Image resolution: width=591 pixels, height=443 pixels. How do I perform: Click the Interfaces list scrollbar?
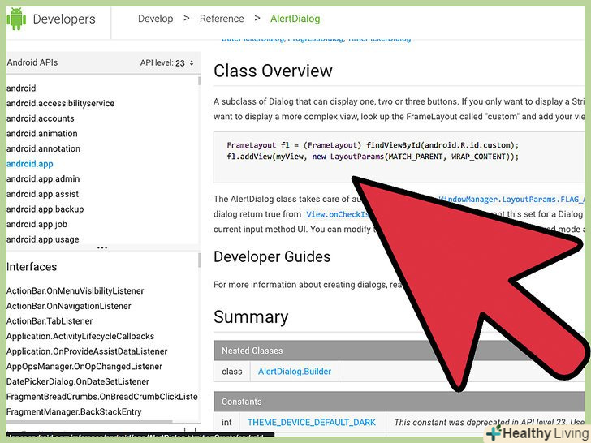pyautogui.click(x=199, y=260)
